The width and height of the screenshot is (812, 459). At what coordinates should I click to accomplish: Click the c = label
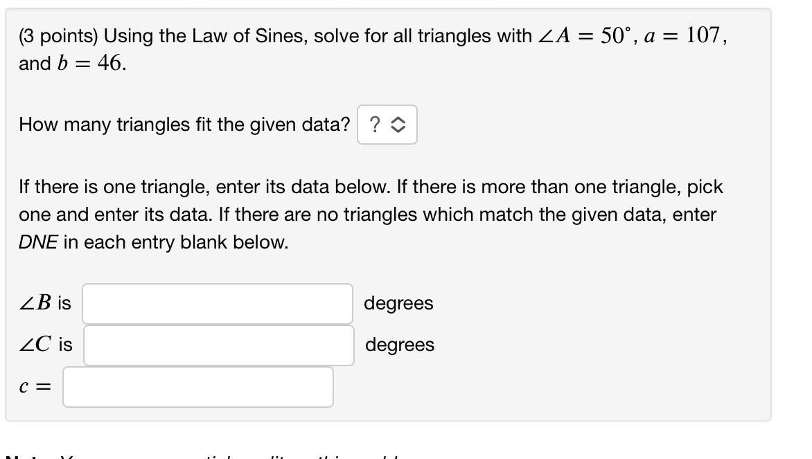point(33,386)
